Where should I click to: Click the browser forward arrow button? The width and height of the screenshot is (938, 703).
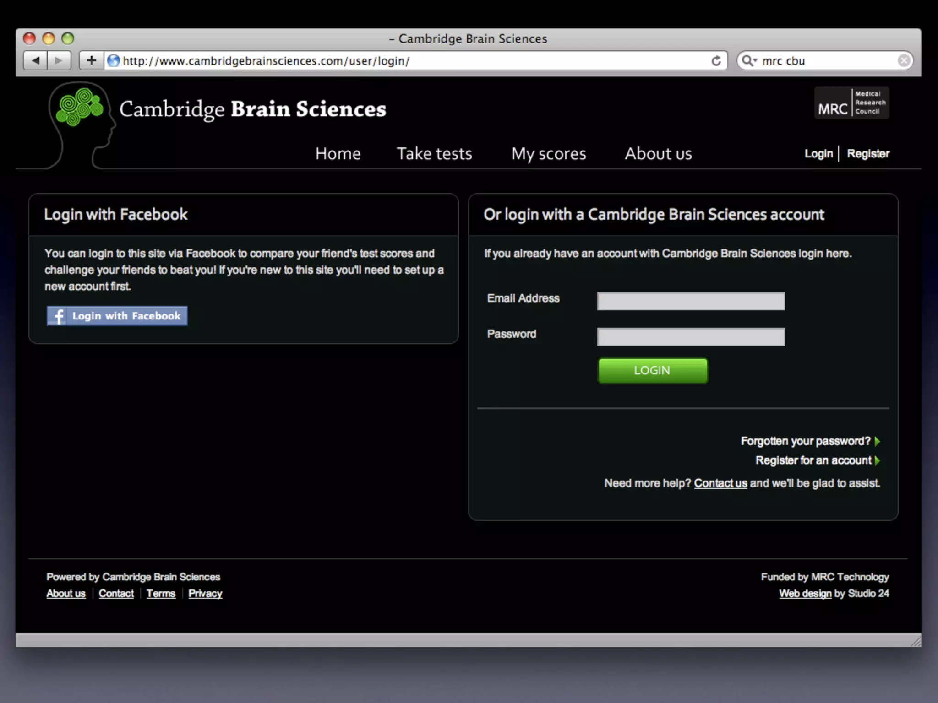(59, 60)
